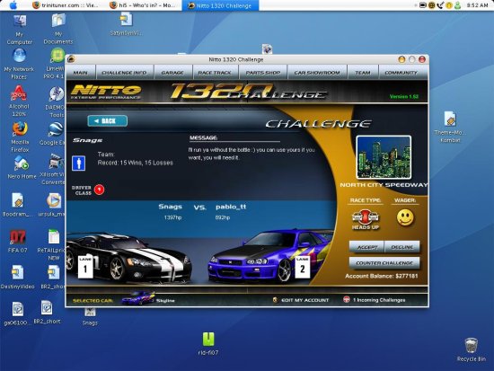
Task: Click the selected Skyline car thumbnail
Action: pyautogui.click(x=138, y=298)
